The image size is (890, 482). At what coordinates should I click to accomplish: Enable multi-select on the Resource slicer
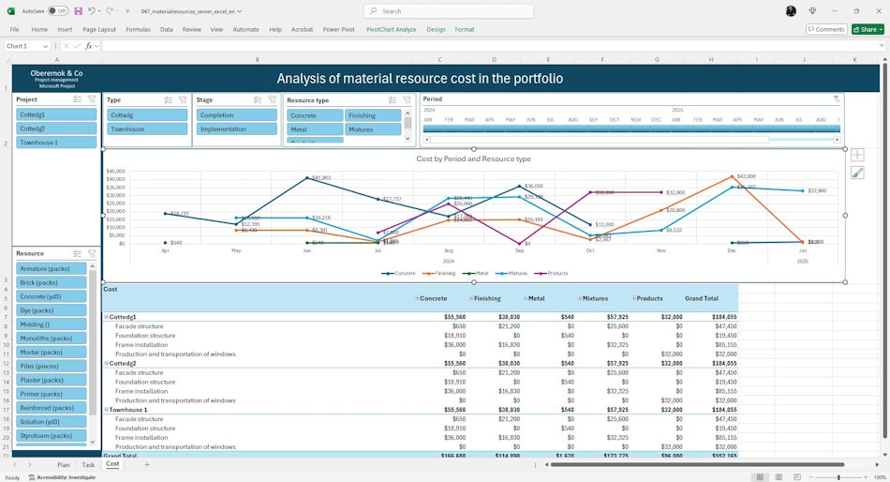[77, 253]
